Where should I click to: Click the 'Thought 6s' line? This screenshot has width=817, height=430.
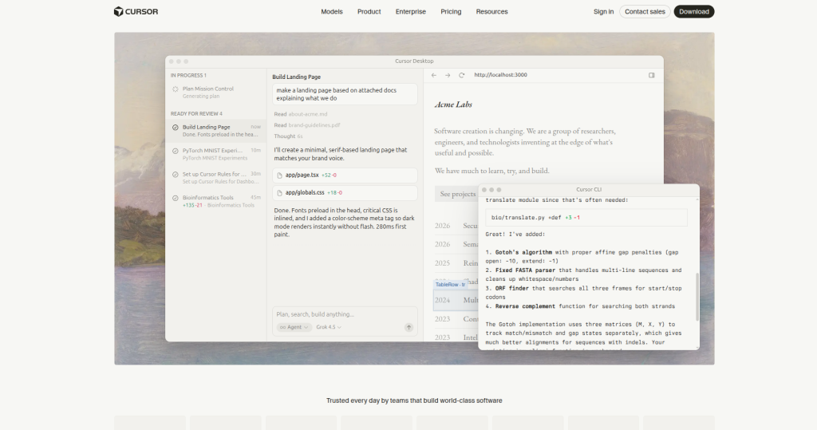(x=288, y=136)
